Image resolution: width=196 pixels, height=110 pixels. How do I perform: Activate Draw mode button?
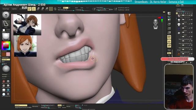[34, 9]
